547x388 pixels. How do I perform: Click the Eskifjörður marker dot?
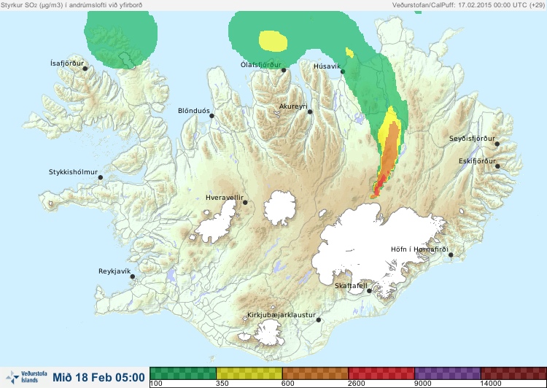tap(497, 166)
